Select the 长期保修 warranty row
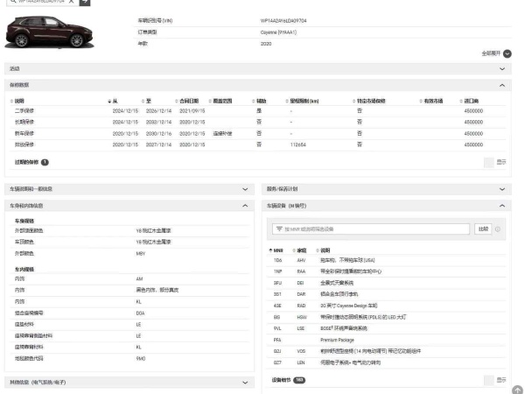This screenshot has height=394, width=525. coord(258,123)
